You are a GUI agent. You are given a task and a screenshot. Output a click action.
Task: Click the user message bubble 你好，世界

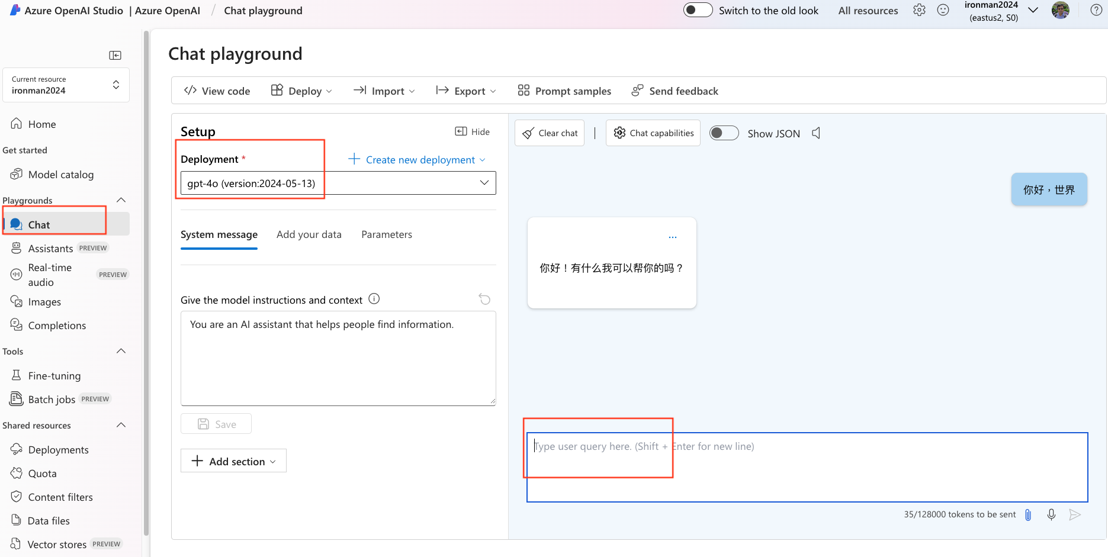pyautogui.click(x=1049, y=189)
